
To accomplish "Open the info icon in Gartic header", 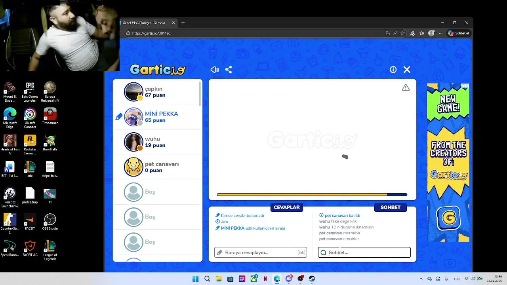I will [393, 70].
